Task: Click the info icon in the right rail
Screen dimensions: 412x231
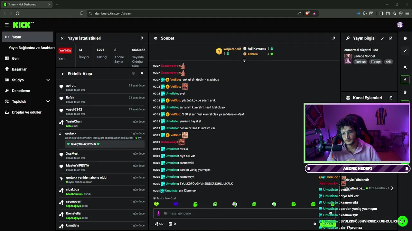Action: pyautogui.click(x=405, y=38)
